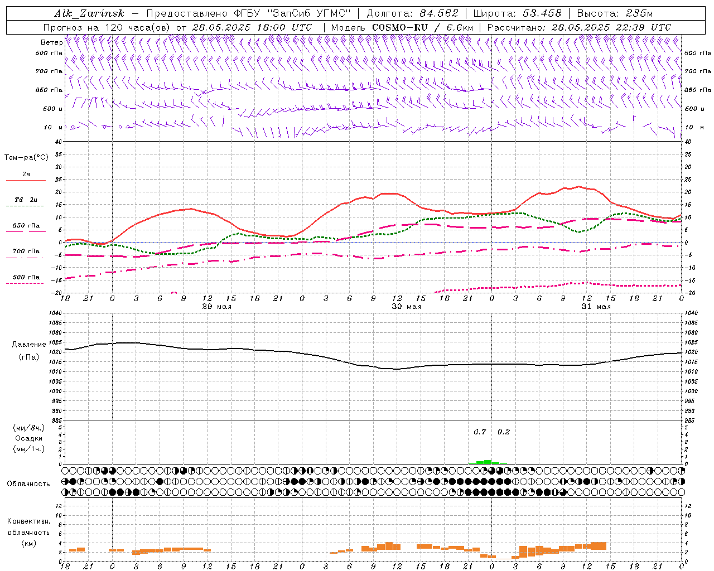Select the 500 гПа temperature legend entry

click(x=26, y=277)
